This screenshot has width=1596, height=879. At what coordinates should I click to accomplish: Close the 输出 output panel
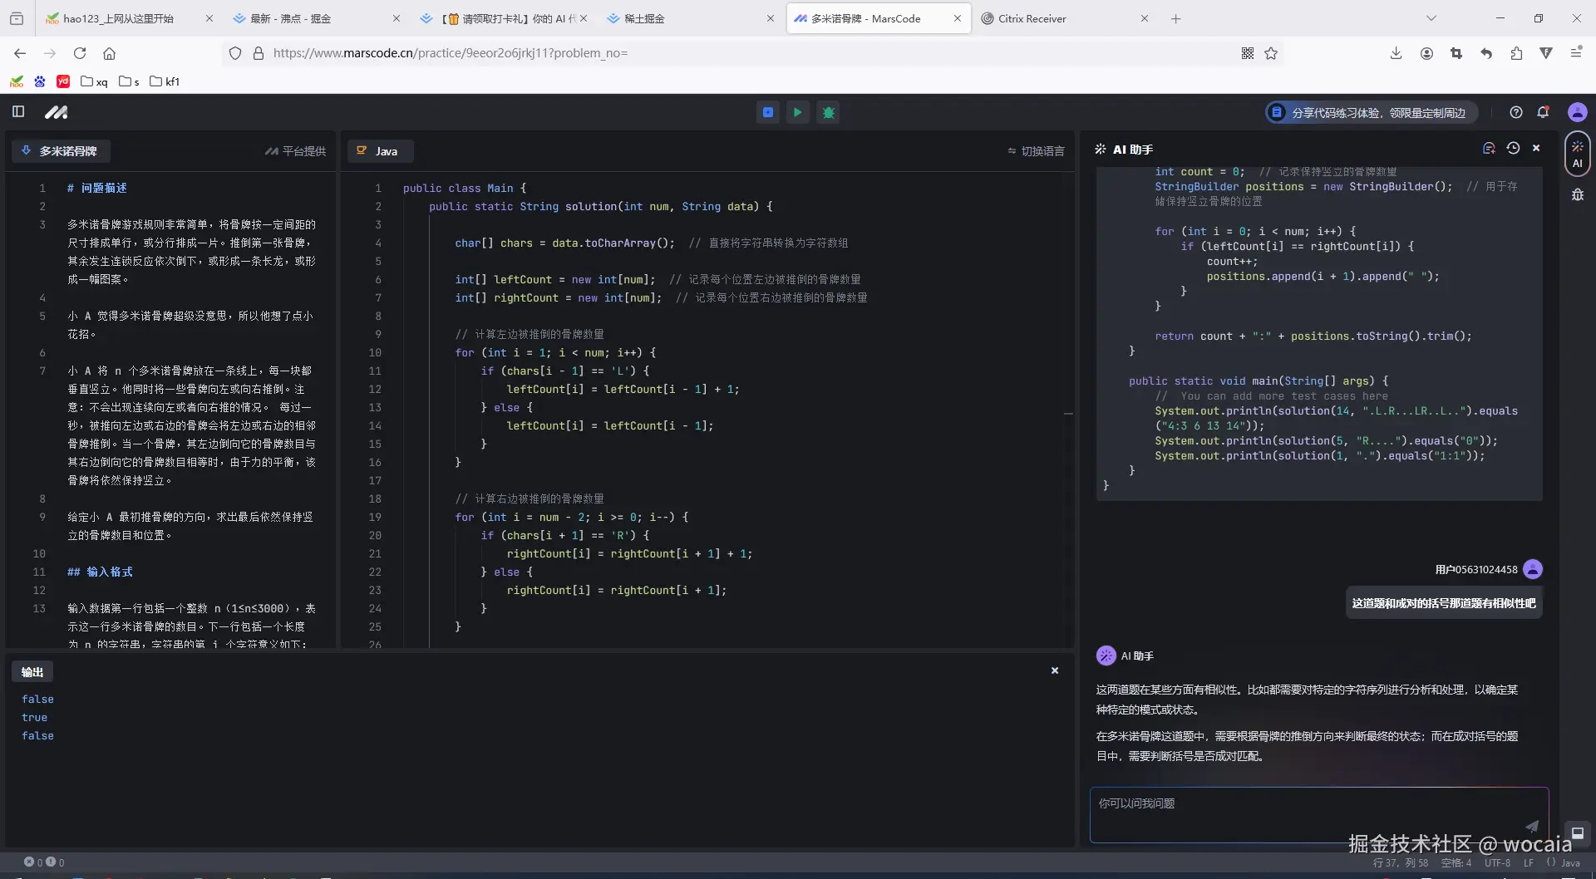point(1055,670)
